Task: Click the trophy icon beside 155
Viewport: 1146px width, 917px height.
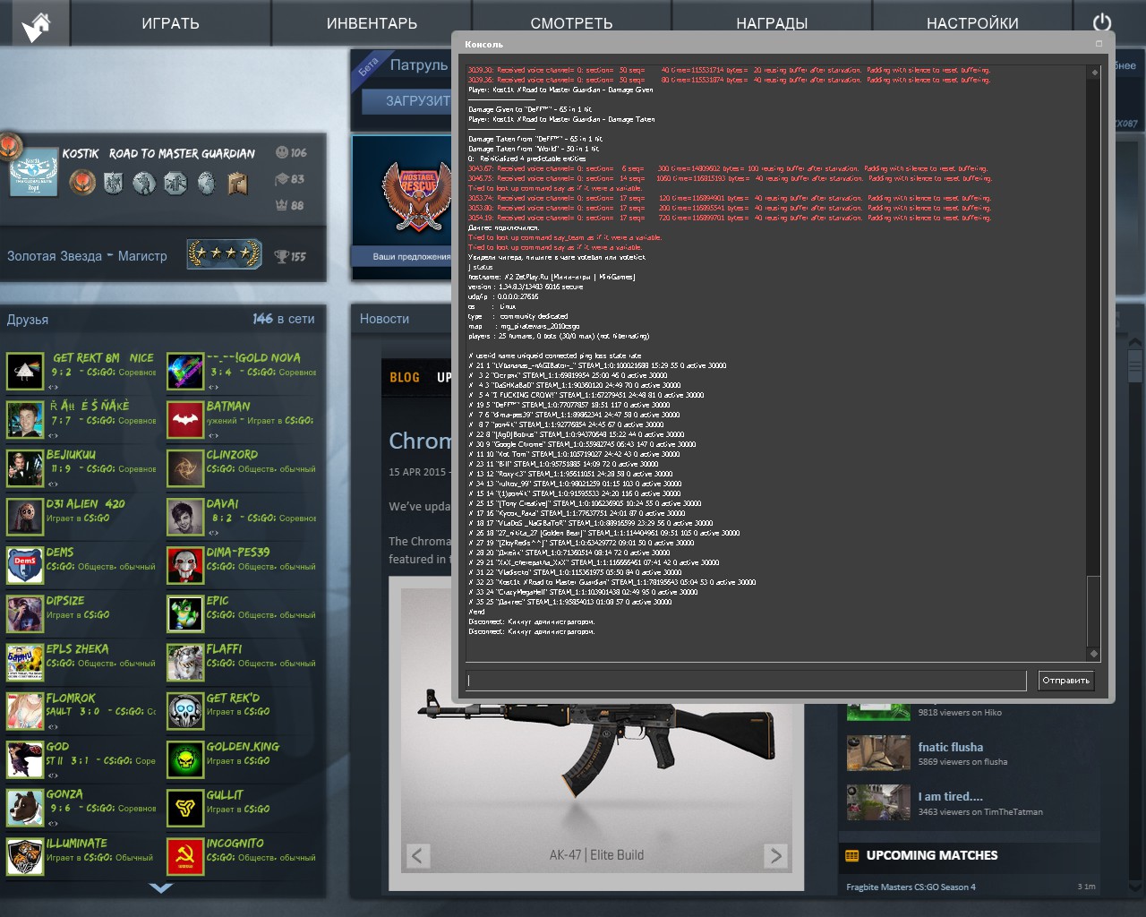Action: pyautogui.click(x=282, y=257)
